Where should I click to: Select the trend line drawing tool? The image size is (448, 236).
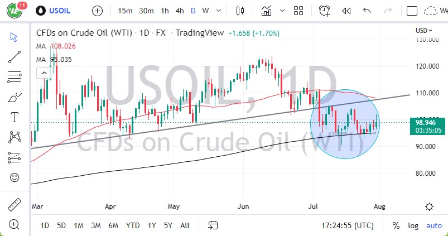point(15,56)
